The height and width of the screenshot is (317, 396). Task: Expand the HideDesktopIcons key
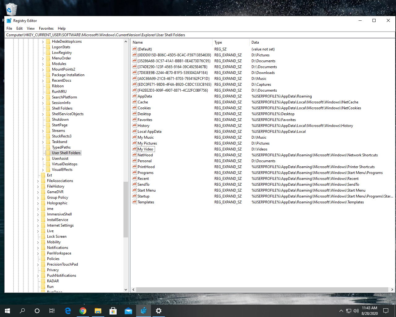(x=43, y=41)
